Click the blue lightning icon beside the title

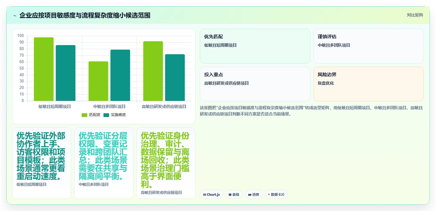coord(15,15)
